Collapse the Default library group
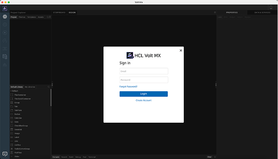 click(11, 91)
